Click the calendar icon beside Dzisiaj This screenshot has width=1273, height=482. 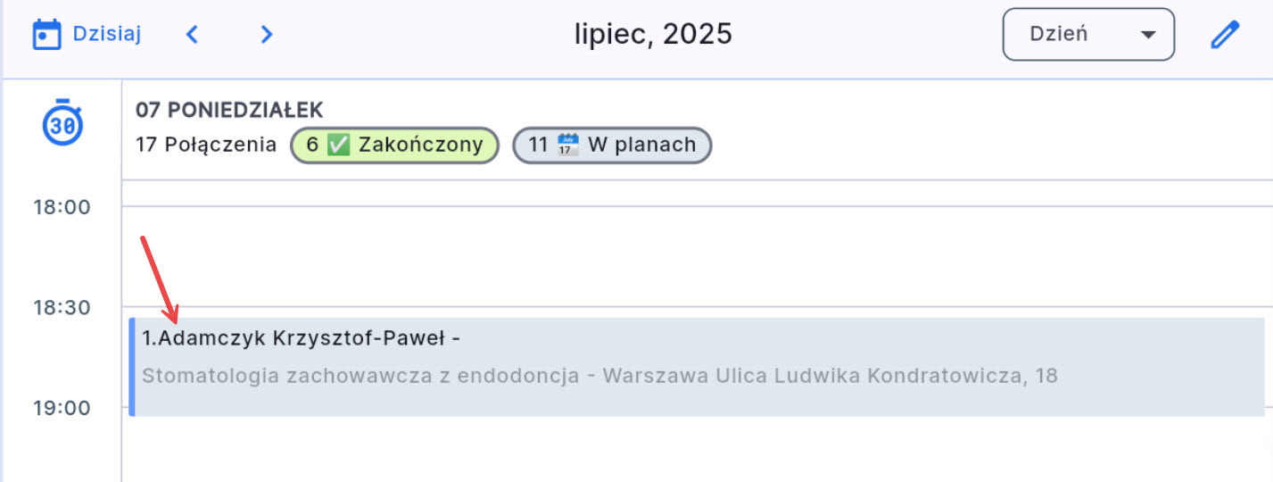pyautogui.click(x=46, y=36)
